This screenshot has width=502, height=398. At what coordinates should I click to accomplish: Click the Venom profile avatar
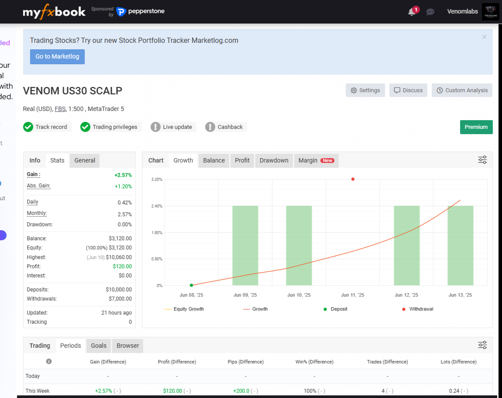tap(490, 11)
